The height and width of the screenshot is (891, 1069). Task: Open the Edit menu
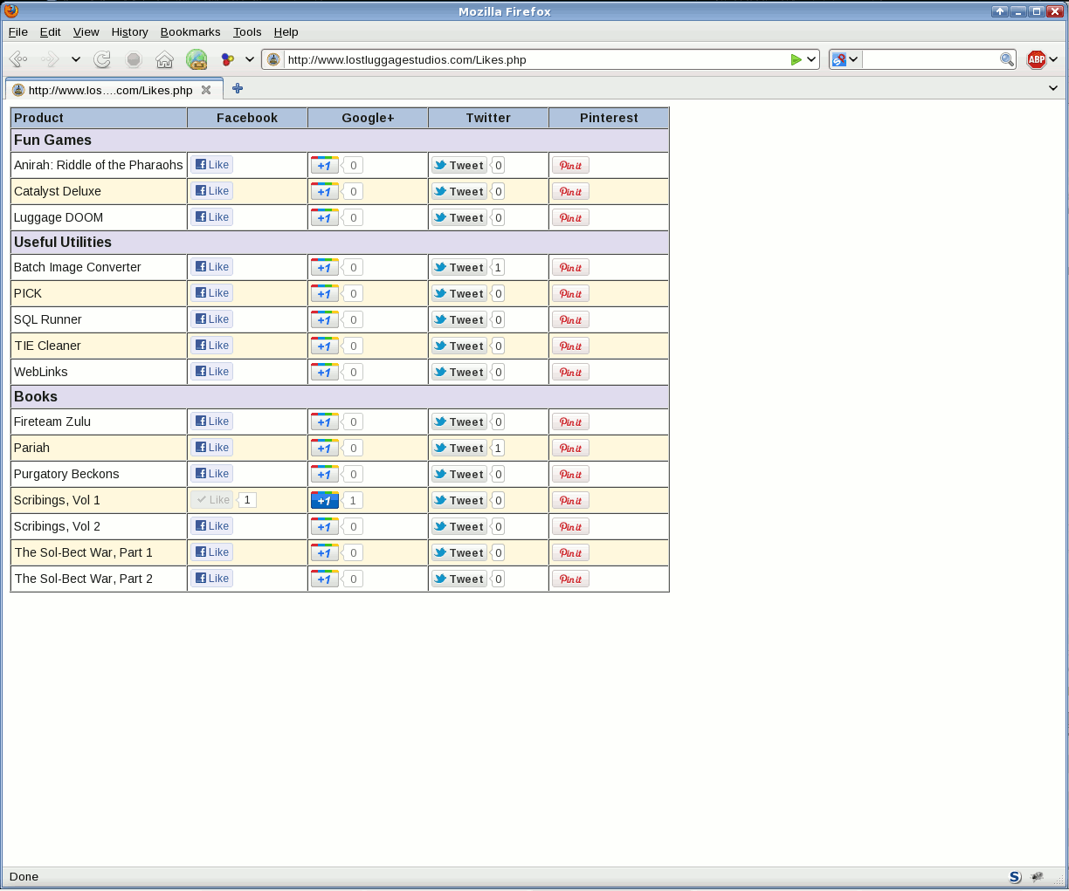point(51,32)
